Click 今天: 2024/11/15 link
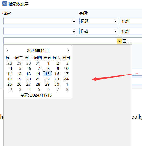 click(x=36, y=95)
